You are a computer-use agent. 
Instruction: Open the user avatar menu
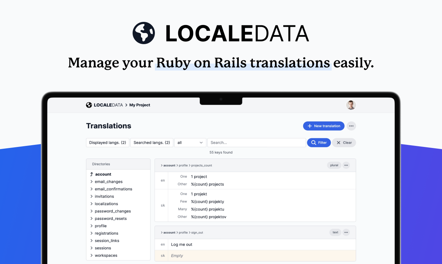(351, 105)
